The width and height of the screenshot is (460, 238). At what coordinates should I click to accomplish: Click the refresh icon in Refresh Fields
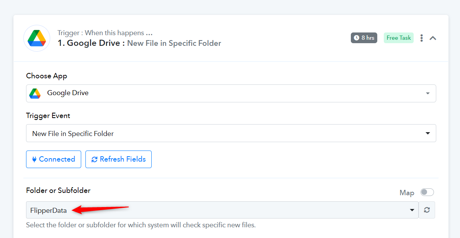tap(94, 159)
